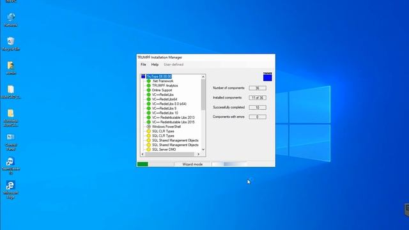Viewport: 409px width, 230px height.
Task: Click the TRUMPF logo in the dialog
Action: click(x=267, y=77)
